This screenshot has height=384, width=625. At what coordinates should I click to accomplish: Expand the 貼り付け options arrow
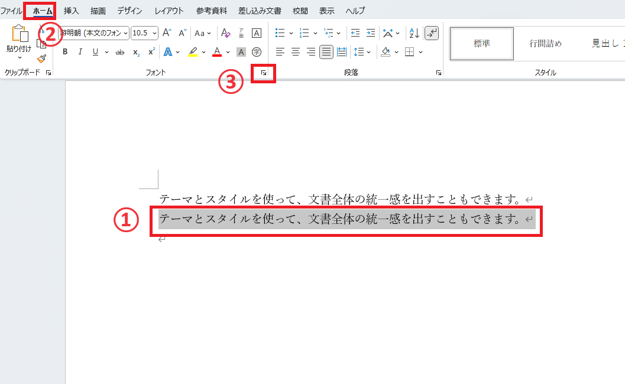[20, 58]
